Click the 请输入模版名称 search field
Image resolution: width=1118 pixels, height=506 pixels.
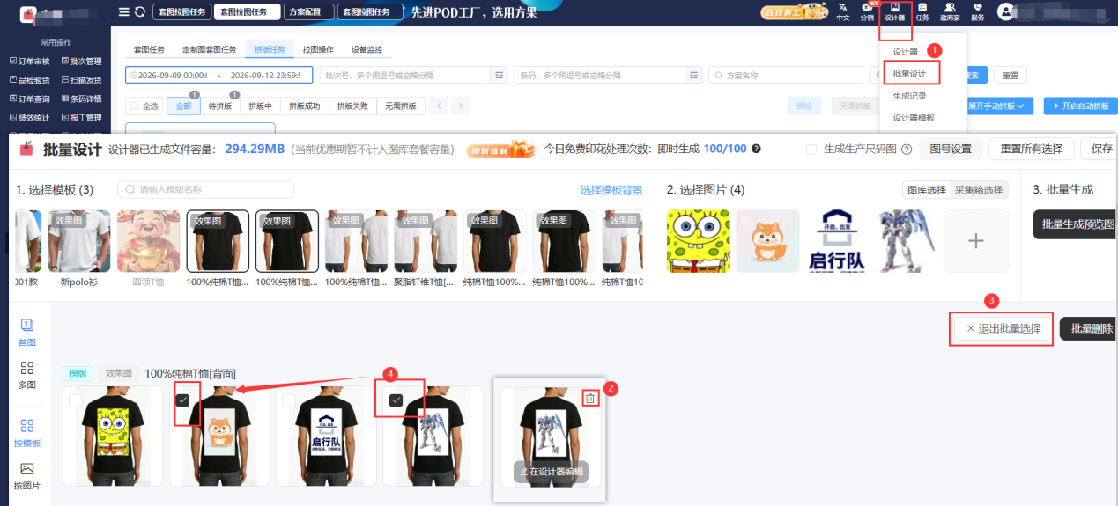[205, 189]
